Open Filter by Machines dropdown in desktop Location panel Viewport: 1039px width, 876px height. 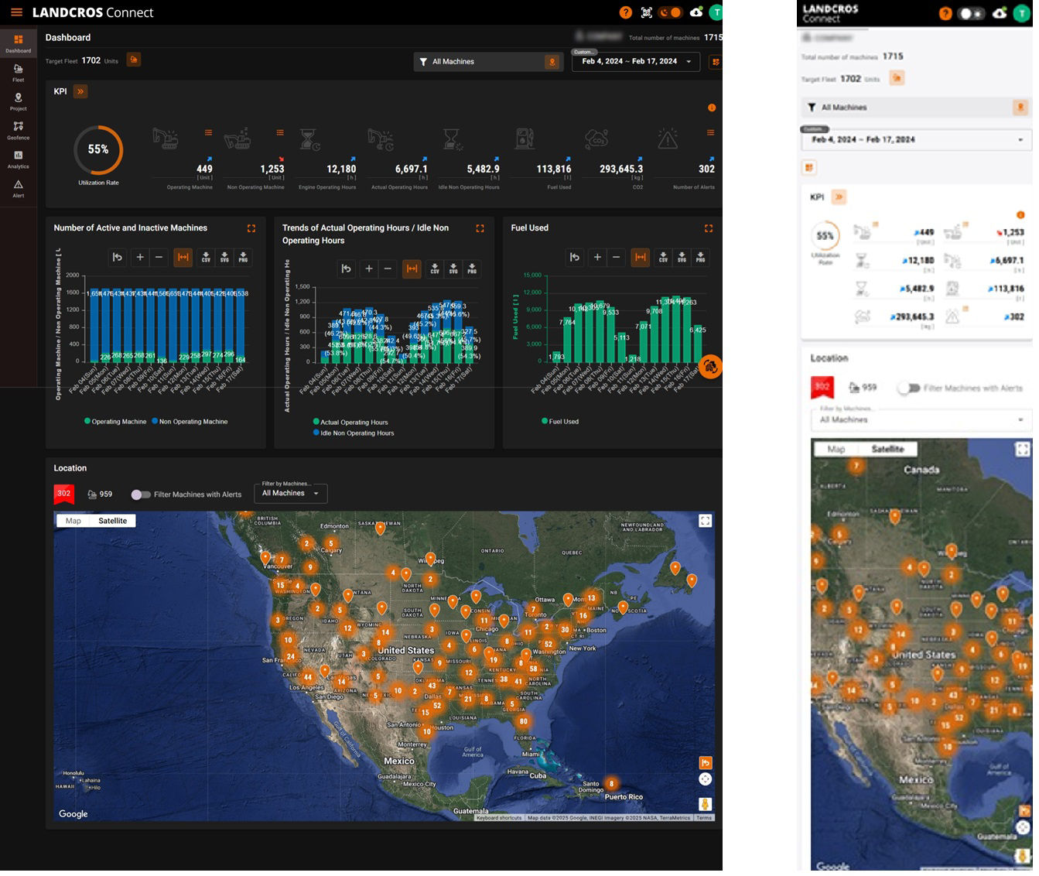[x=291, y=494]
